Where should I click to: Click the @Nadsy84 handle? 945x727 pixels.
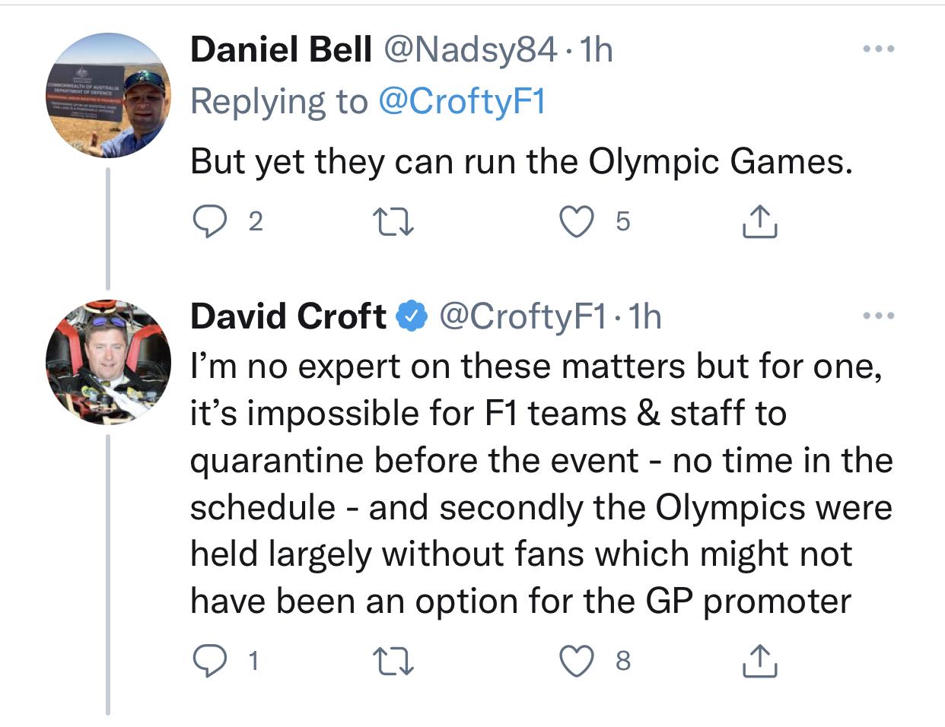click(x=471, y=50)
